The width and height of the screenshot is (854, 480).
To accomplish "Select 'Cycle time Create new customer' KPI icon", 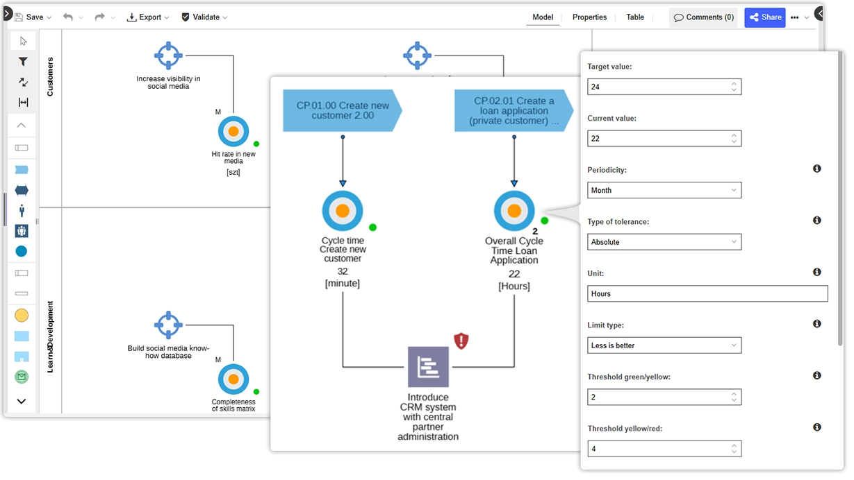I will tap(343, 211).
